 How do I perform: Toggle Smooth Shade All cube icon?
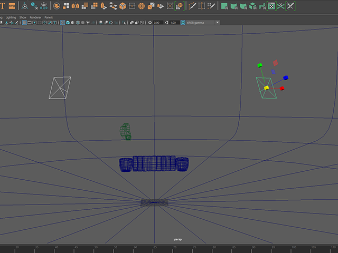pyautogui.click(x=68, y=23)
